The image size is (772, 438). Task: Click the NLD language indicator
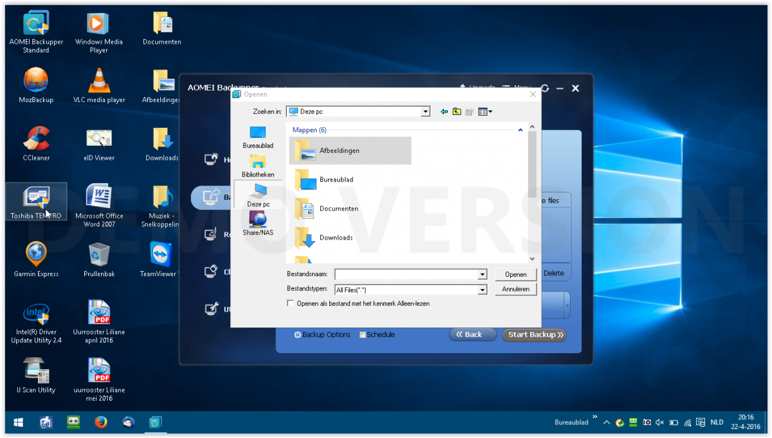pos(717,423)
